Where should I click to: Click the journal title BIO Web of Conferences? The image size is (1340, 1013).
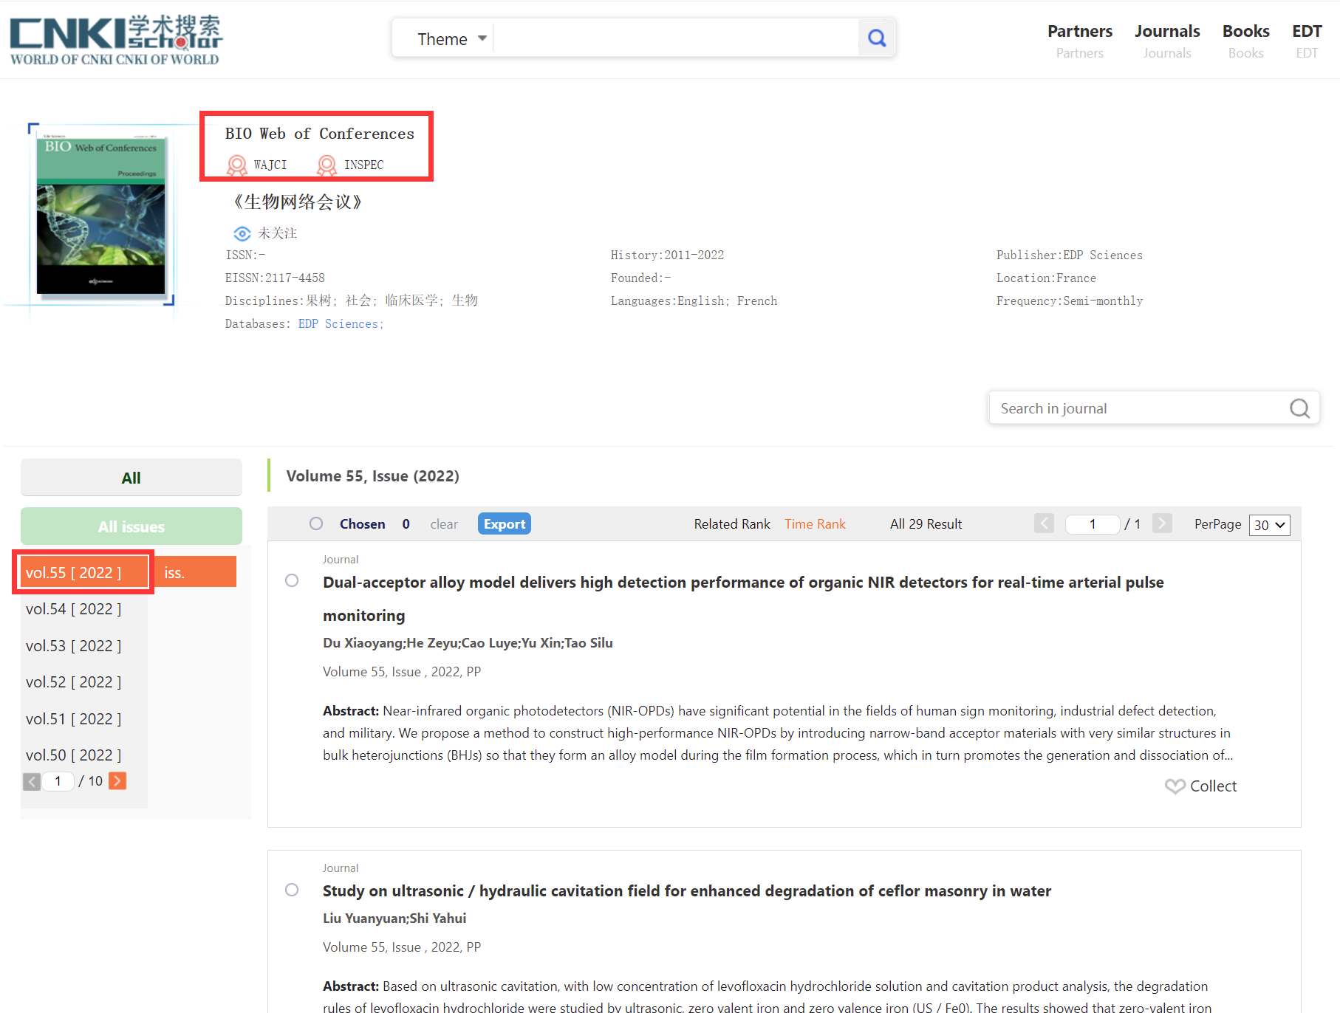[320, 134]
